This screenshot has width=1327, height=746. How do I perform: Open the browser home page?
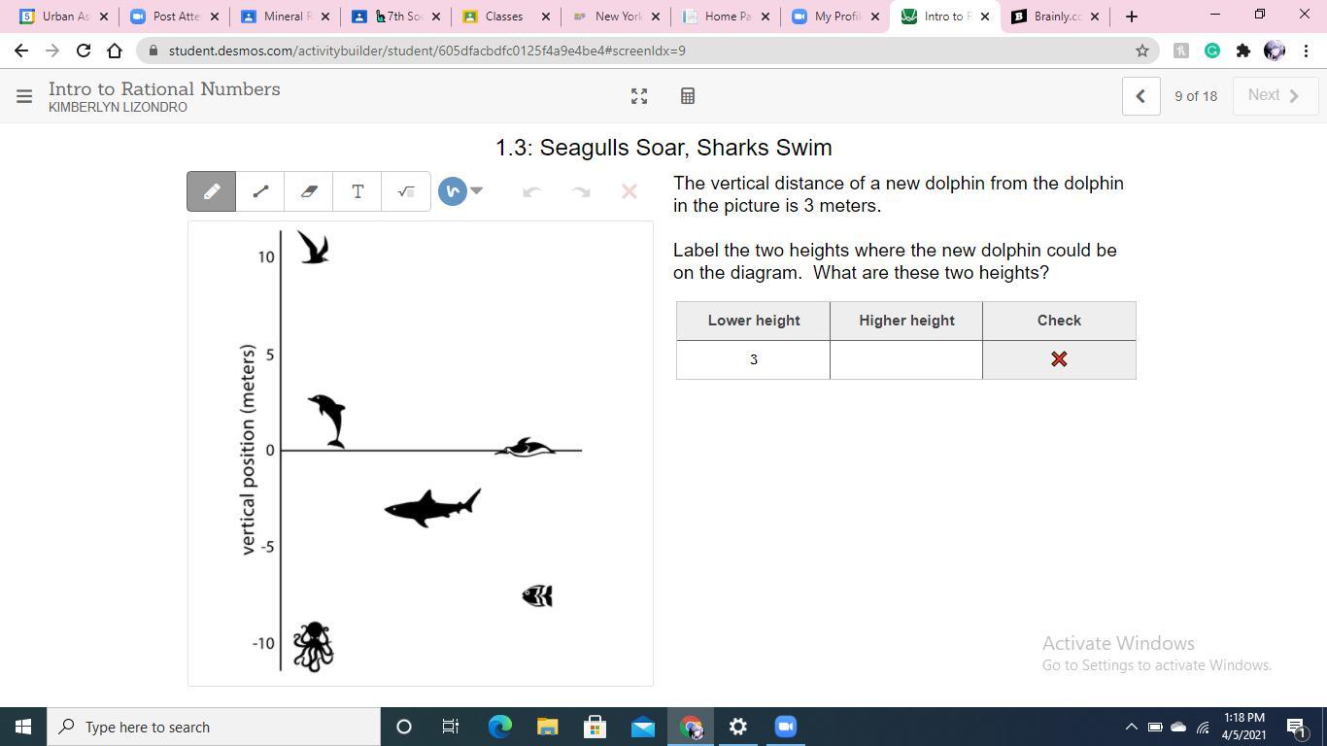[x=115, y=51]
